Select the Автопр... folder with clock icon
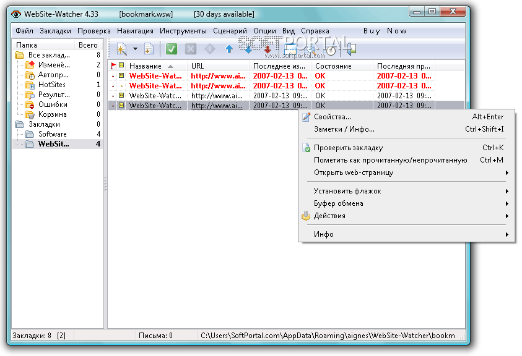 tap(30, 75)
